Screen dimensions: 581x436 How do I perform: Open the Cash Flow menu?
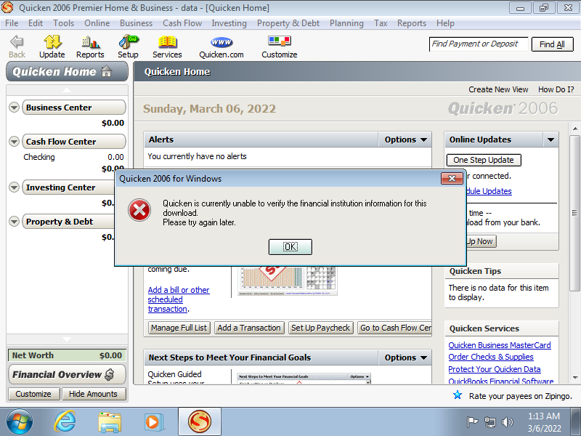click(182, 23)
